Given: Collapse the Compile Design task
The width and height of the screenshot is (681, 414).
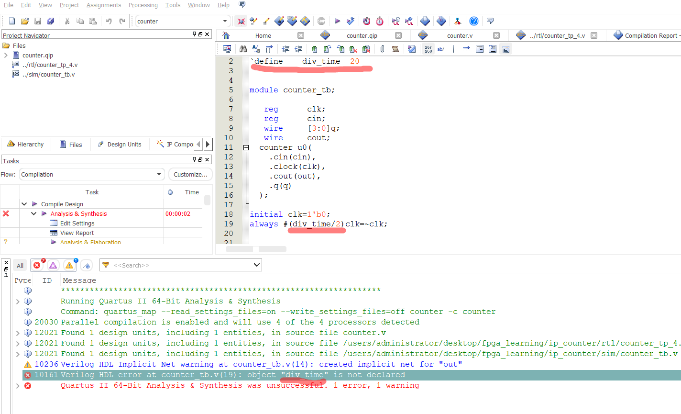Looking at the screenshot, I should (x=24, y=204).
